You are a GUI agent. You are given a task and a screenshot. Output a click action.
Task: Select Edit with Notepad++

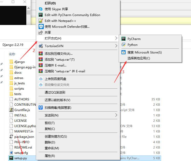click(60, 21)
